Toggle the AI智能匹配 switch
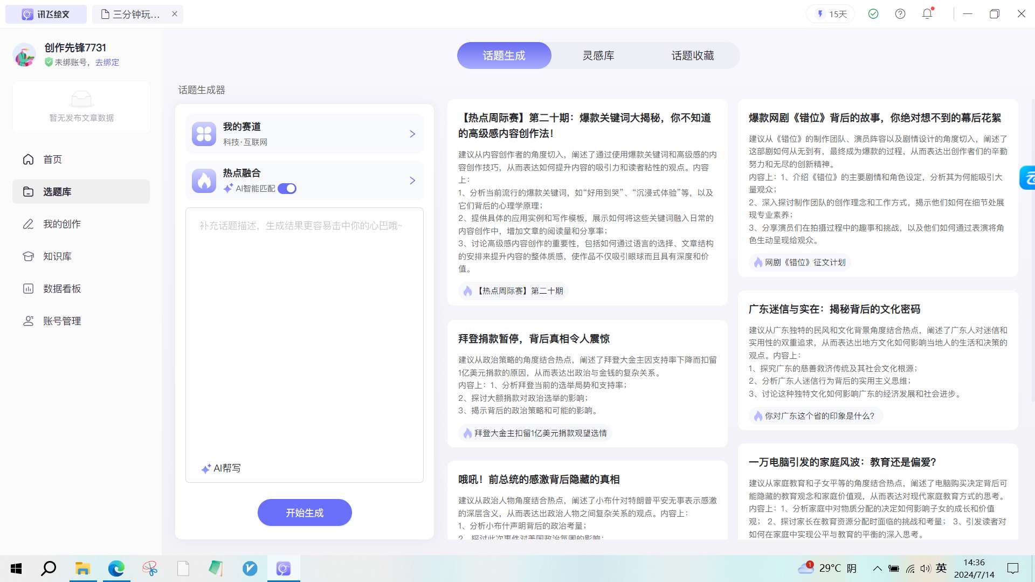Screen dimensions: 1035x582 coord(287,189)
